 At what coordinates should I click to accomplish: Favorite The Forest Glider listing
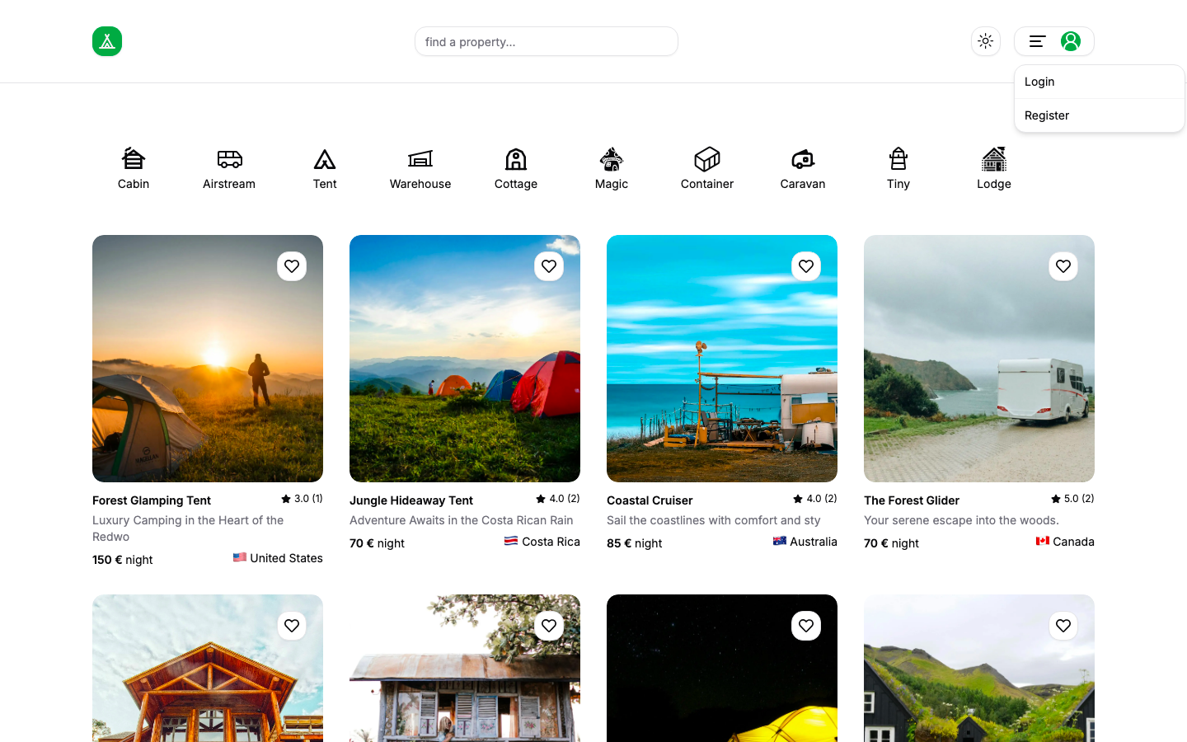tap(1063, 266)
